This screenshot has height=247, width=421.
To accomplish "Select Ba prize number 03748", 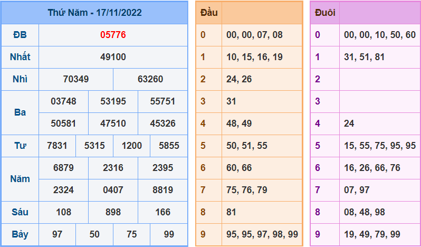I will 64,101.
